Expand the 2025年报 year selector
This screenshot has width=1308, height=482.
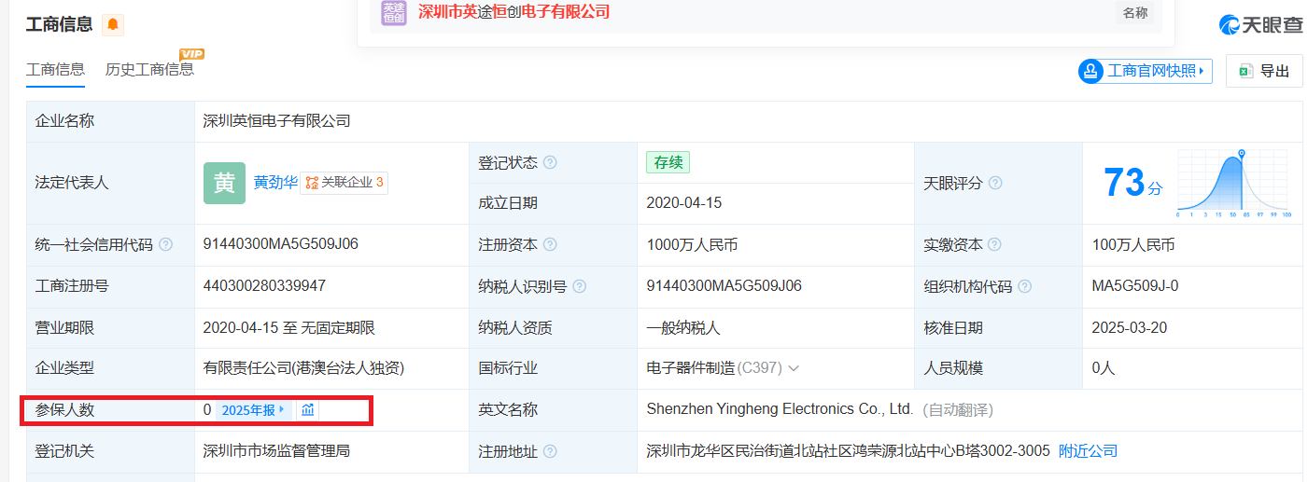pos(254,410)
